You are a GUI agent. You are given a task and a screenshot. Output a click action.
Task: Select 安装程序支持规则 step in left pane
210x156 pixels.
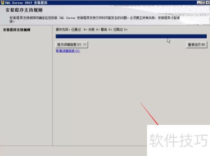[16, 30]
